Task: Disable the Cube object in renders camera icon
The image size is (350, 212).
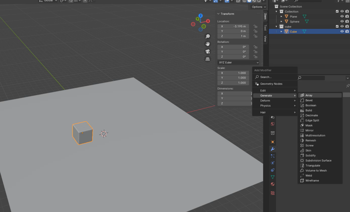Action: tap(347, 31)
